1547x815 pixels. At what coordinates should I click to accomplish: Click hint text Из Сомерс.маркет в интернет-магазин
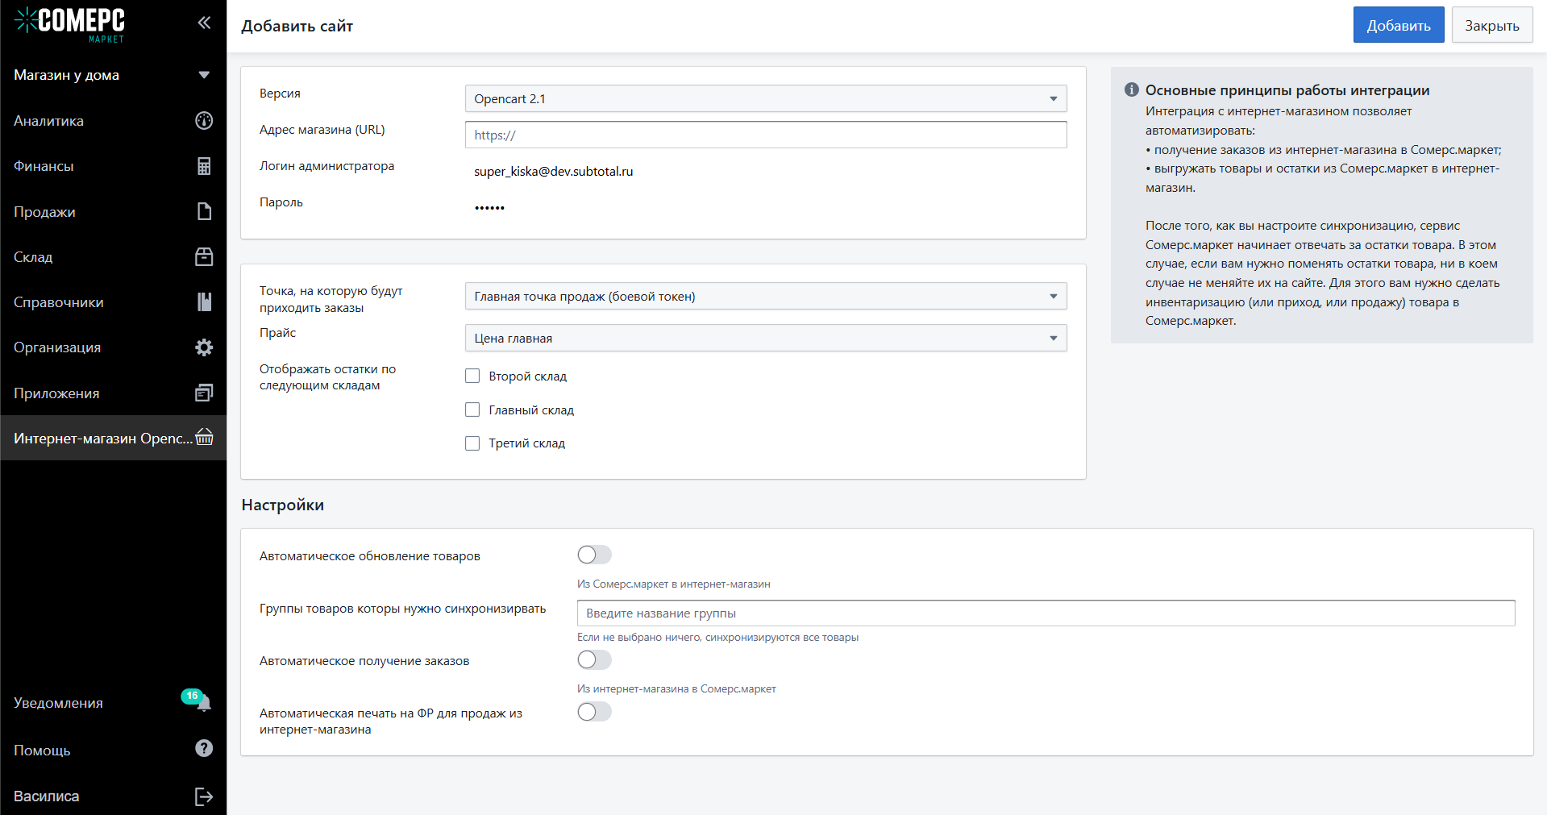[674, 584]
